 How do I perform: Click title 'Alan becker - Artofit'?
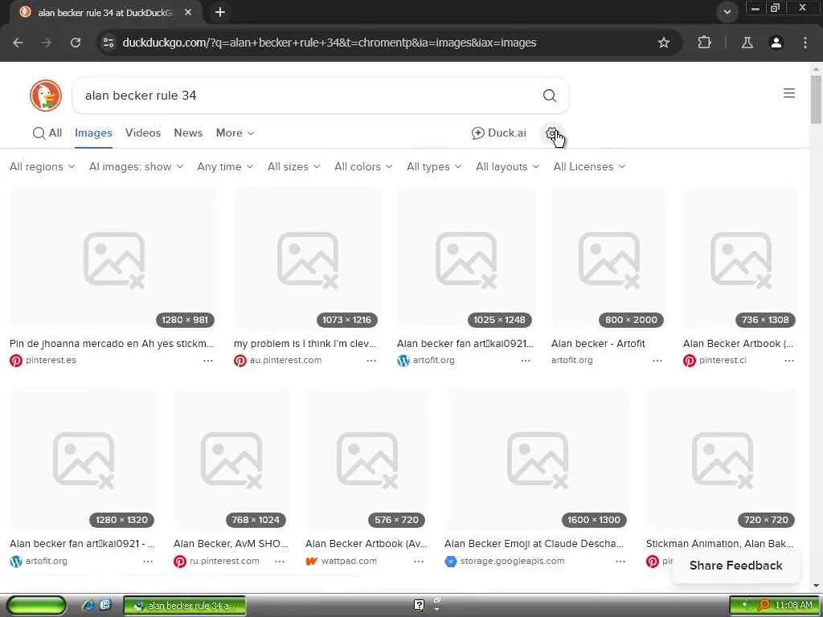[x=598, y=344]
